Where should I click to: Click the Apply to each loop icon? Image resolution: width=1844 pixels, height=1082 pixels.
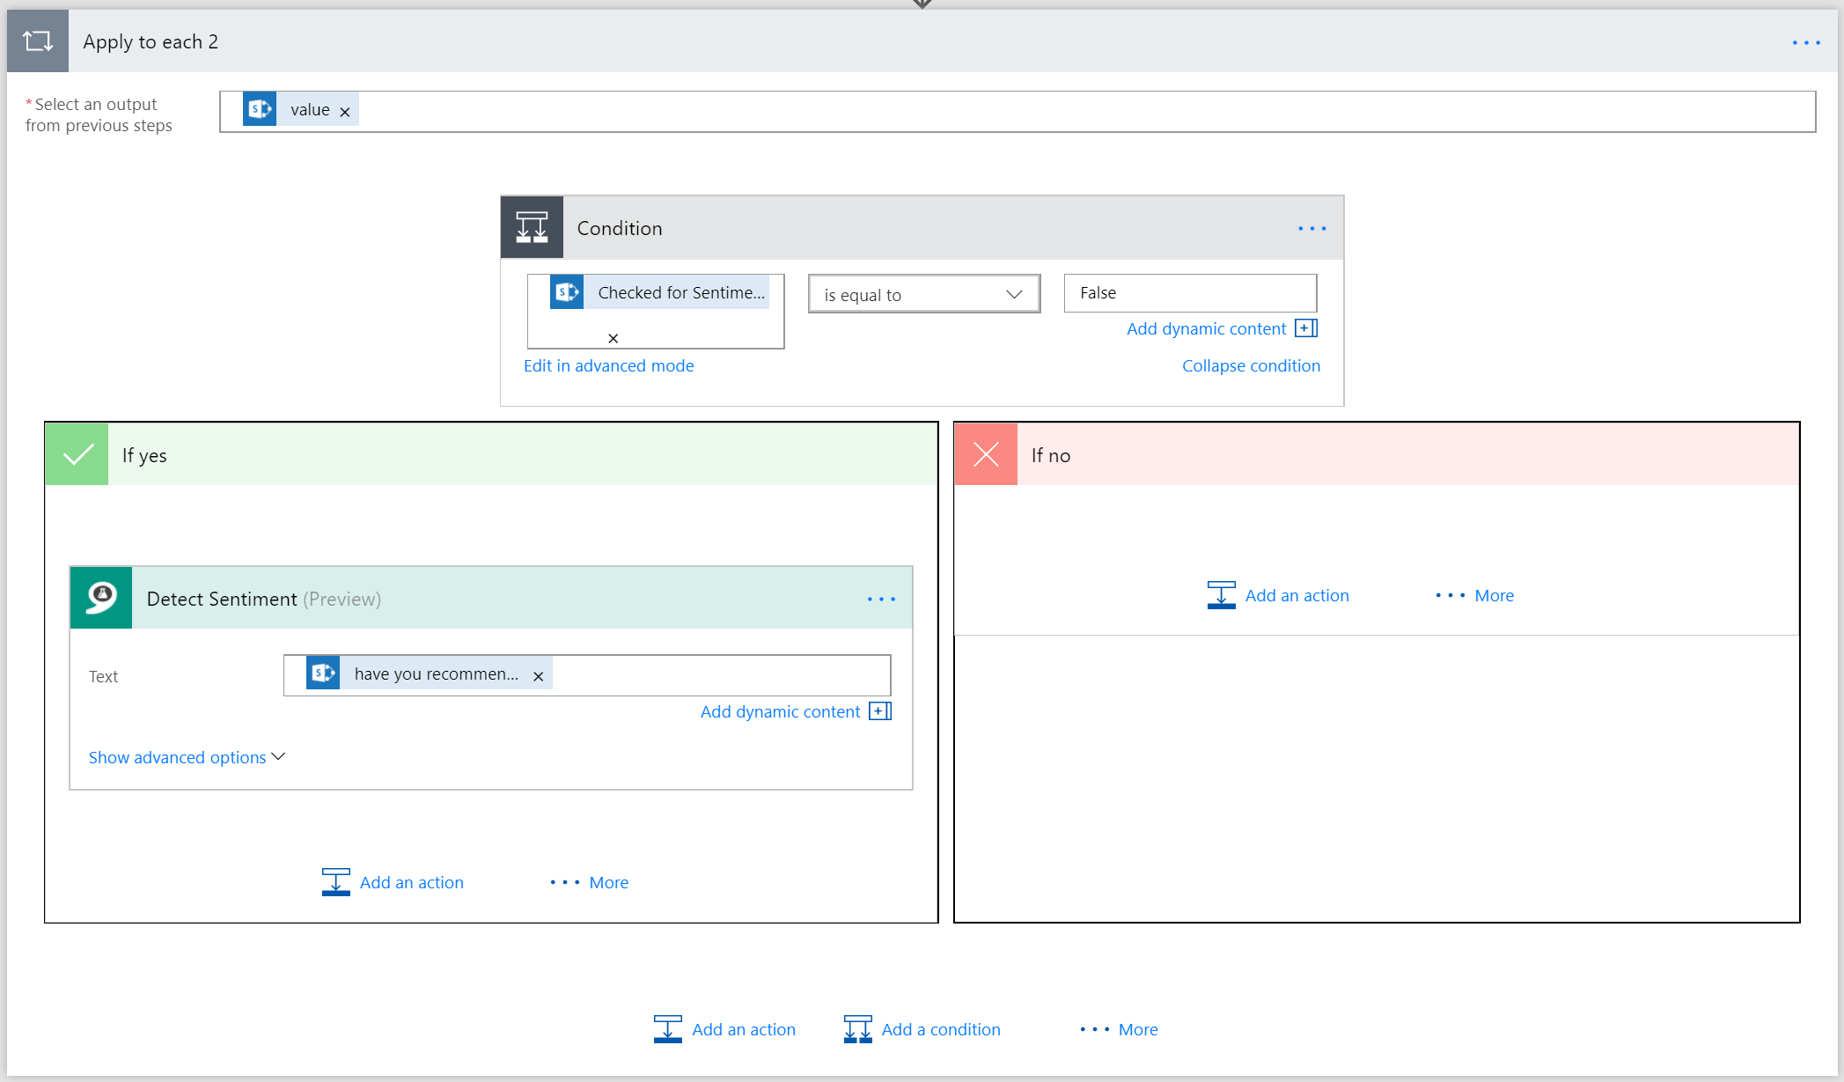(x=37, y=41)
